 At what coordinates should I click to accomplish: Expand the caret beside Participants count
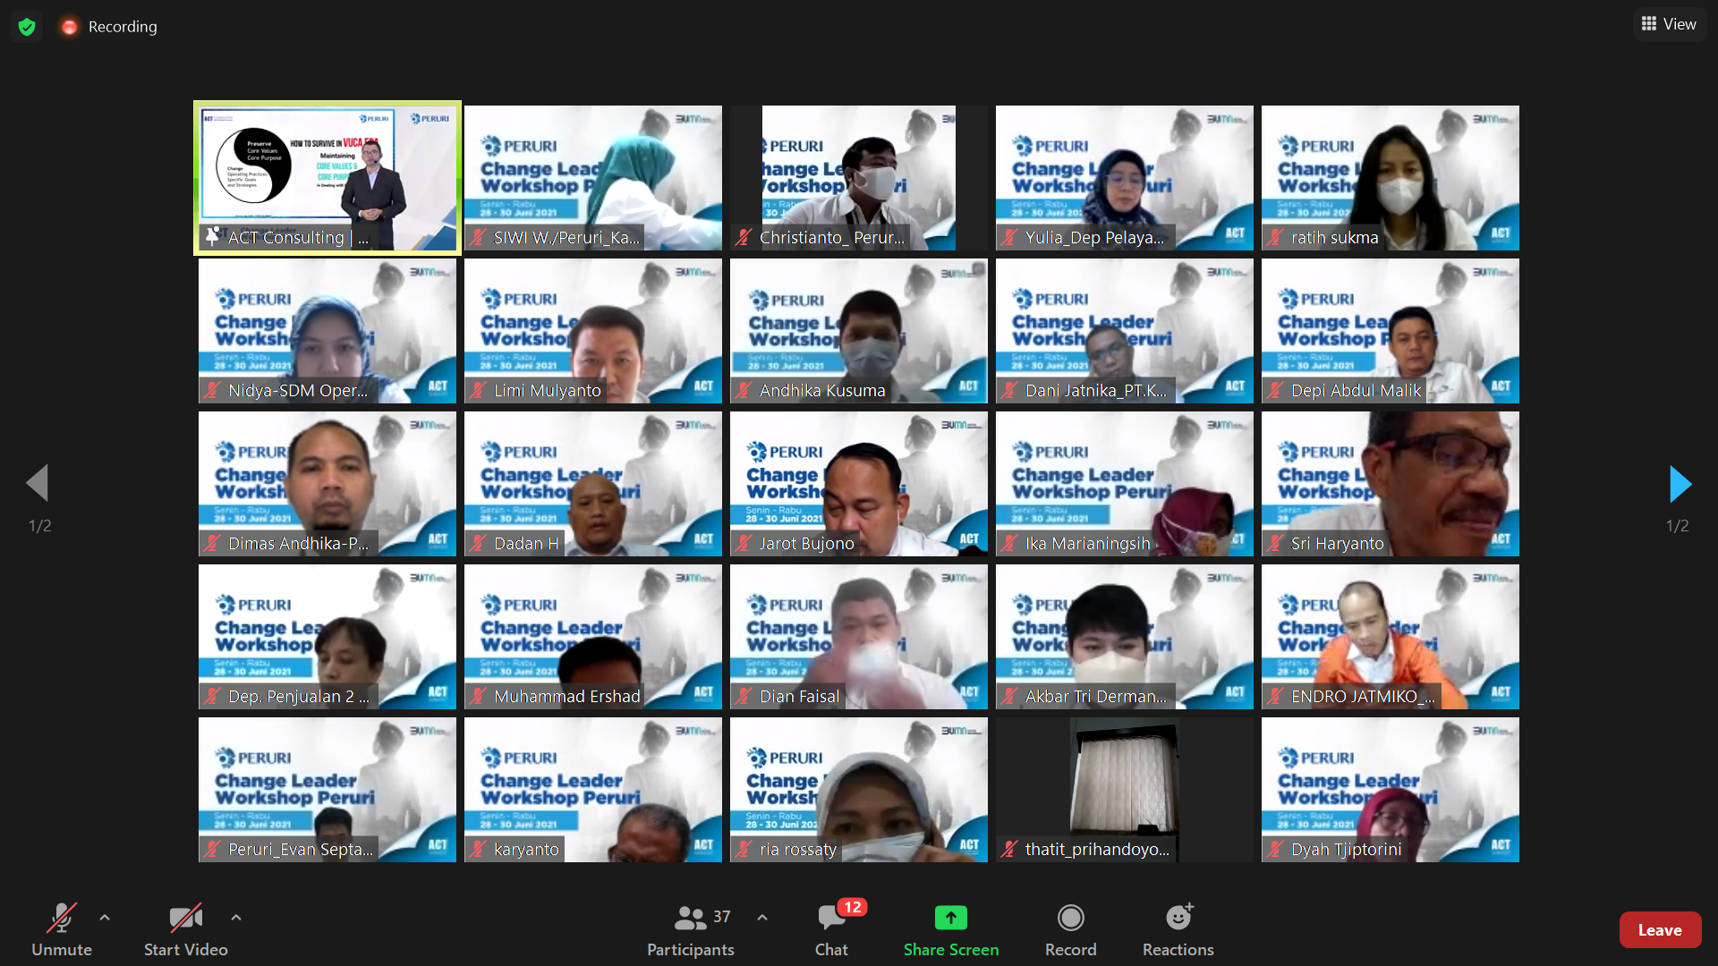coord(761,918)
